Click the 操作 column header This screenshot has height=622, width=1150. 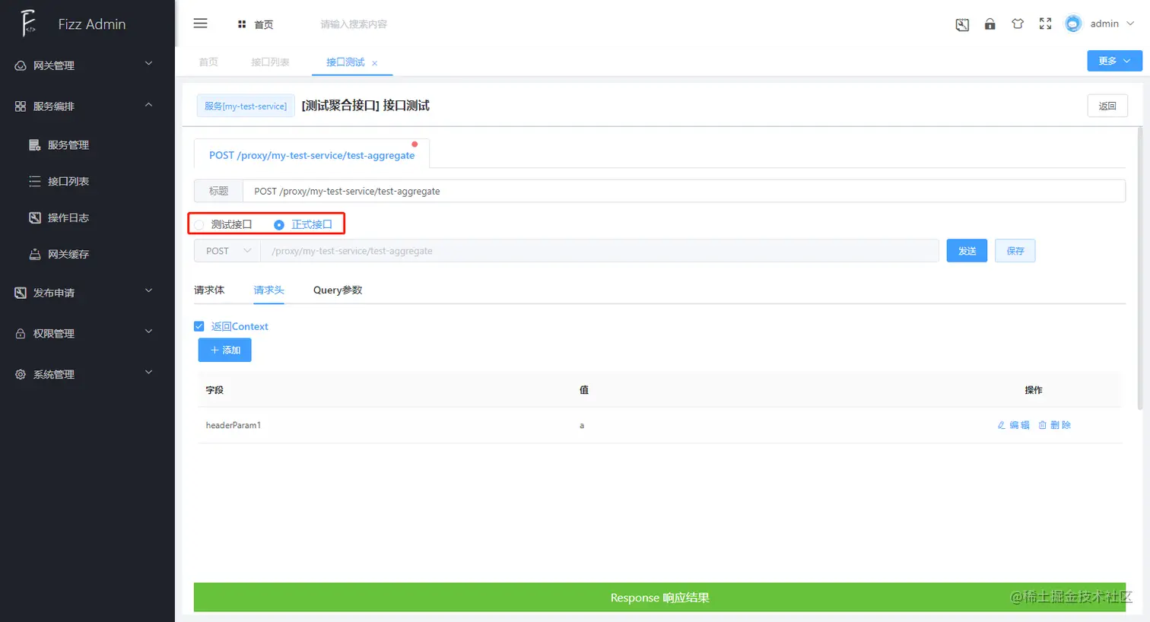(x=1034, y=390)
